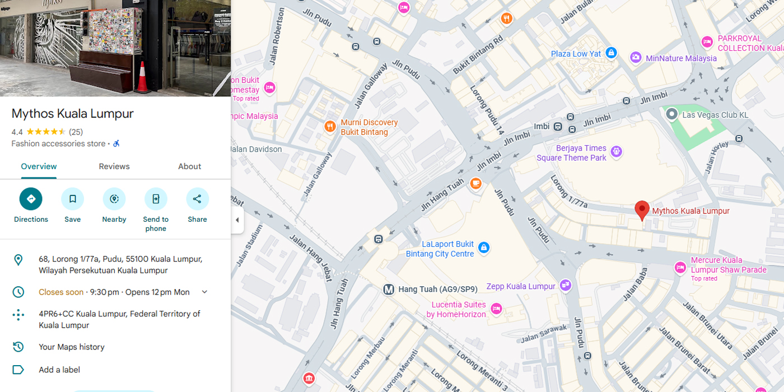This screenshot has height=392, width=784.
Task: Click the opening hours clock icon
Action: pos(18,292)
